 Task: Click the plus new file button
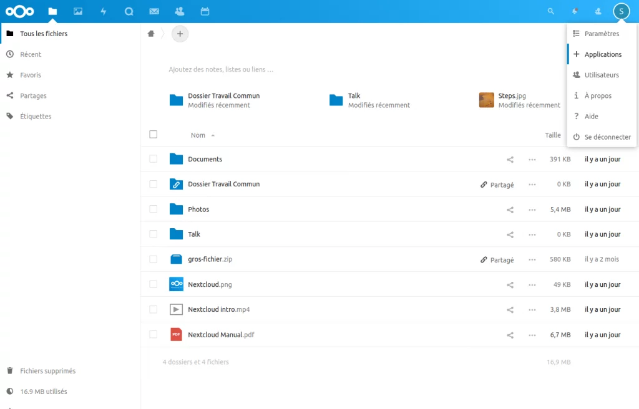pos(180,34)
